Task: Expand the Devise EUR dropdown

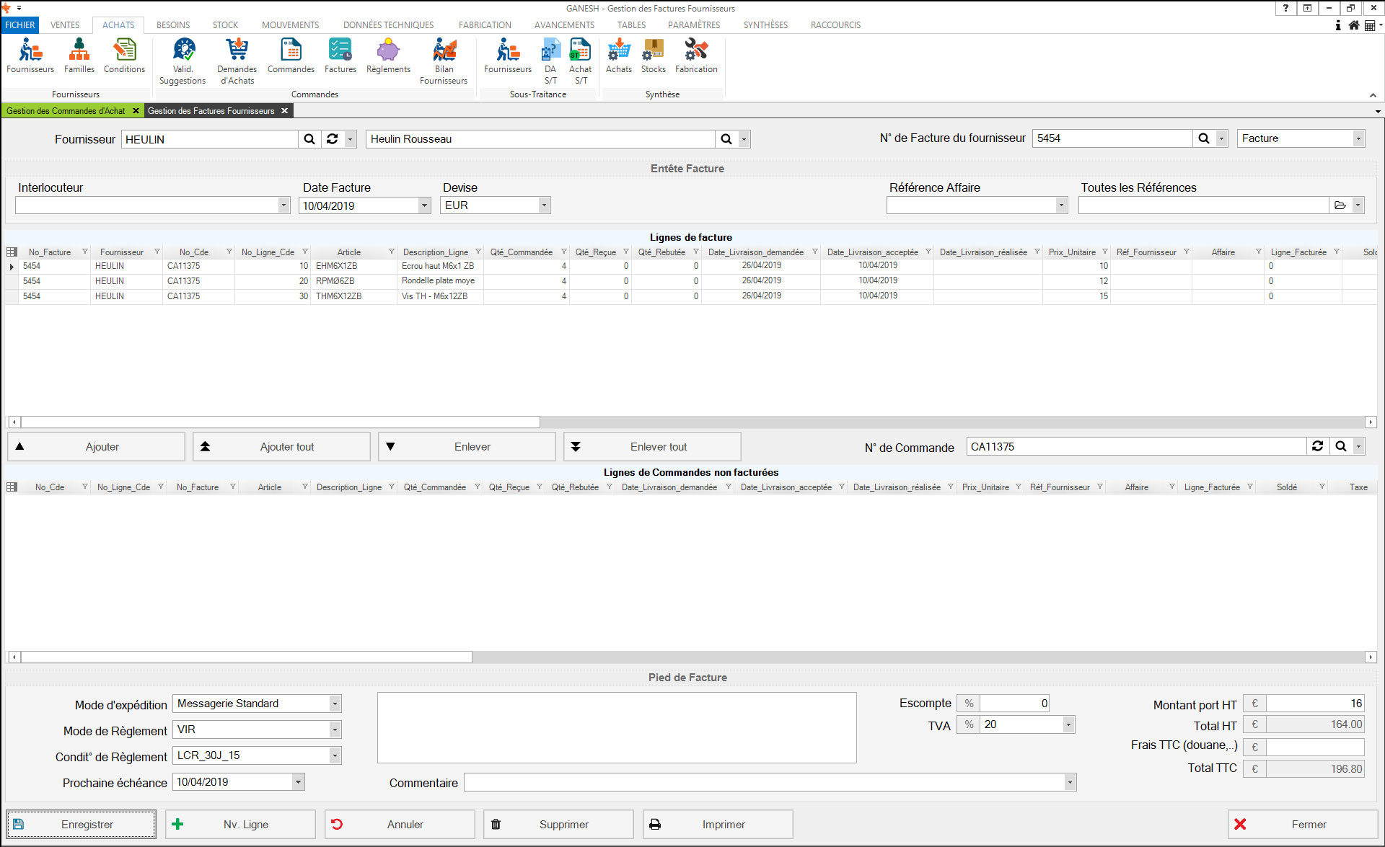Action: pyautogui.click(x=544, y=205)
